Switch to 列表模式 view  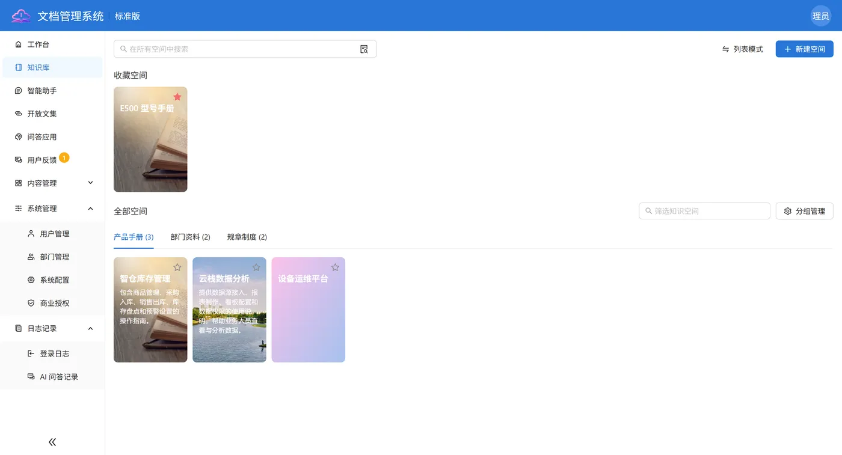(743, 49)
